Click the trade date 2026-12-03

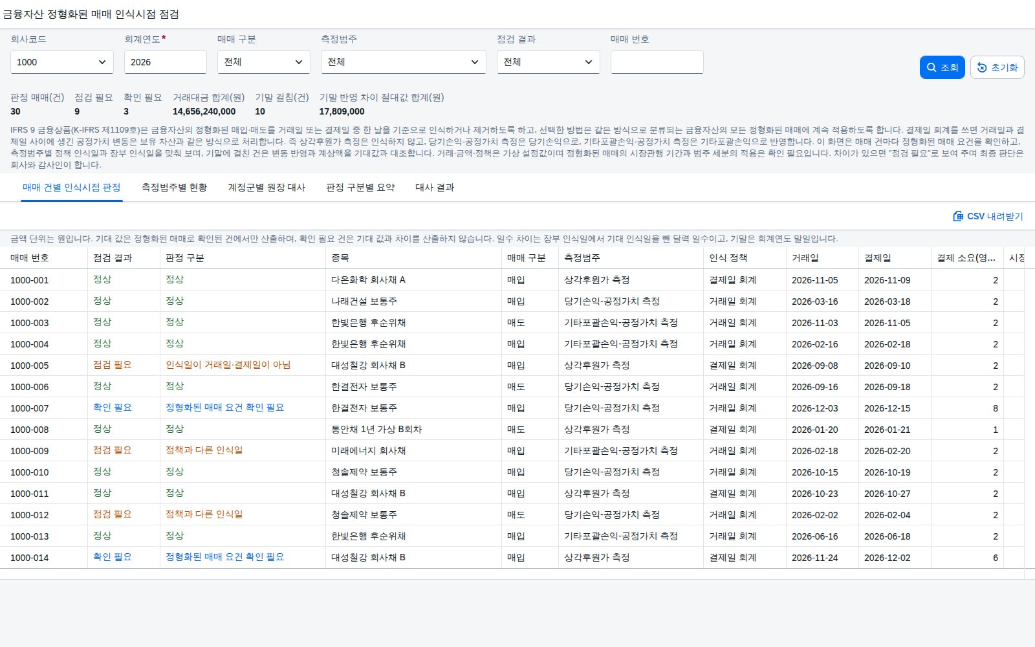(815, 408)
